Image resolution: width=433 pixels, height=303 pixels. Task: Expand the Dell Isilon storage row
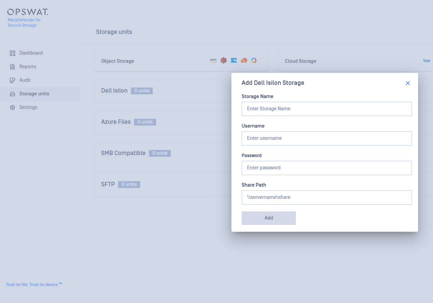point(163,91)
